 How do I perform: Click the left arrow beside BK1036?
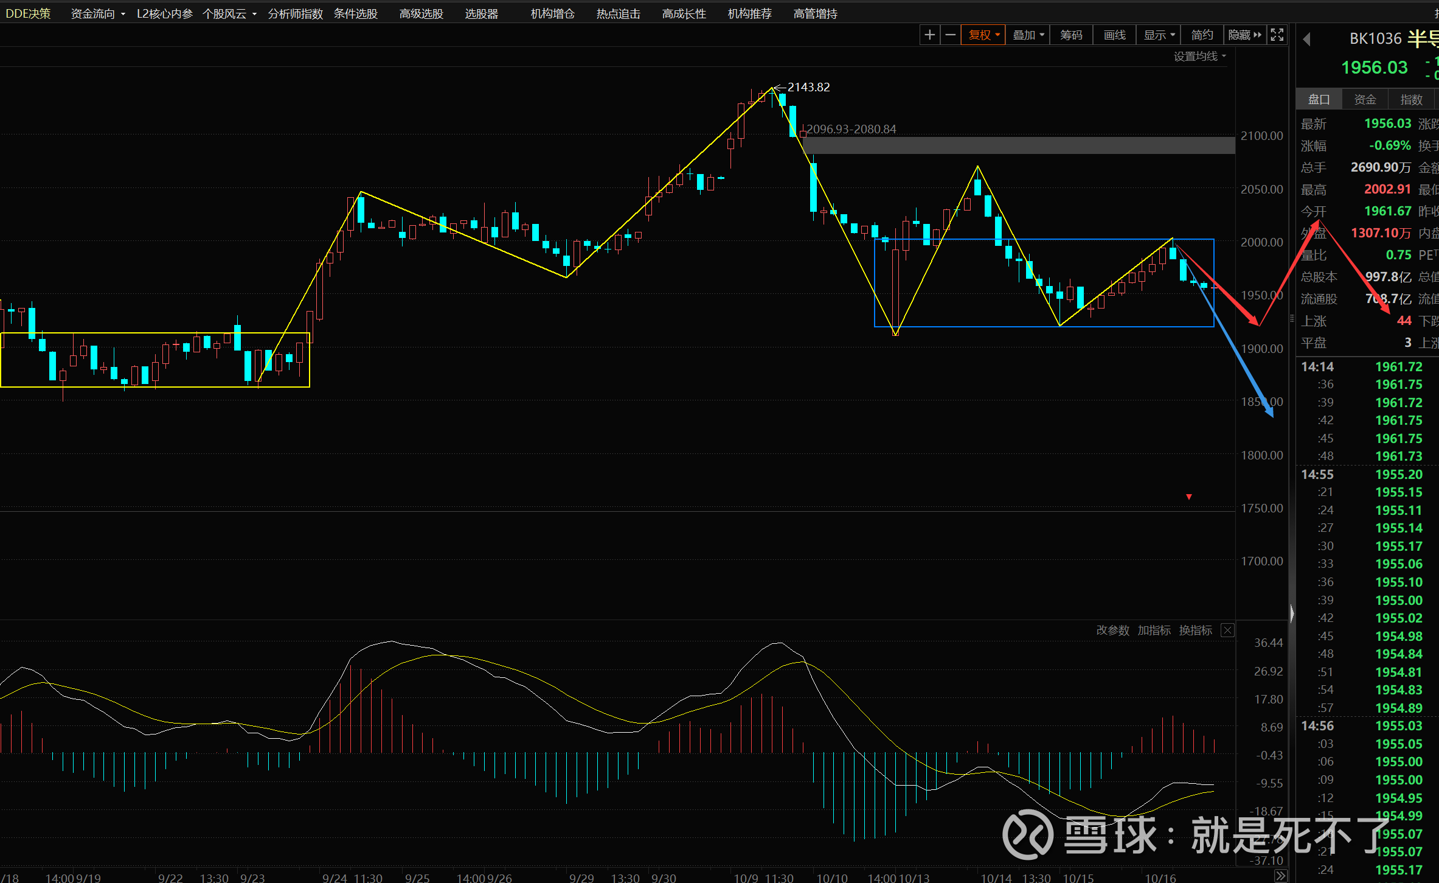click(1306, 40)
